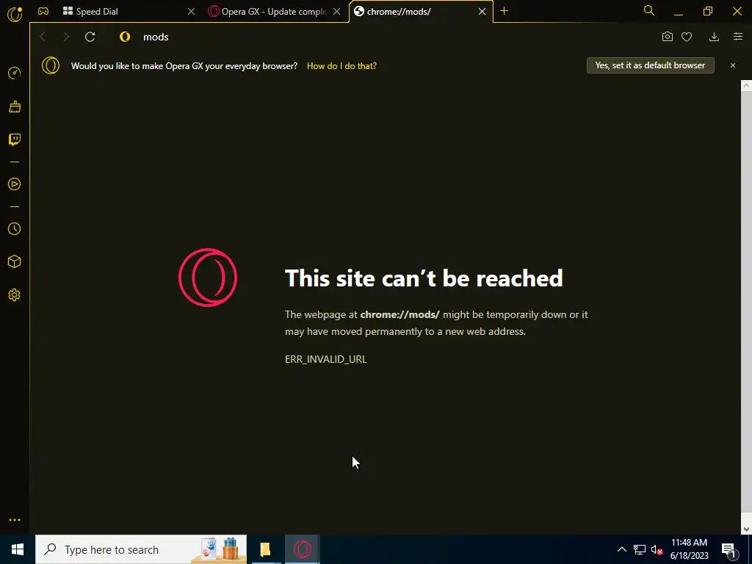Click the ERR_INVALID_URL error text

(x=325, y=359)
